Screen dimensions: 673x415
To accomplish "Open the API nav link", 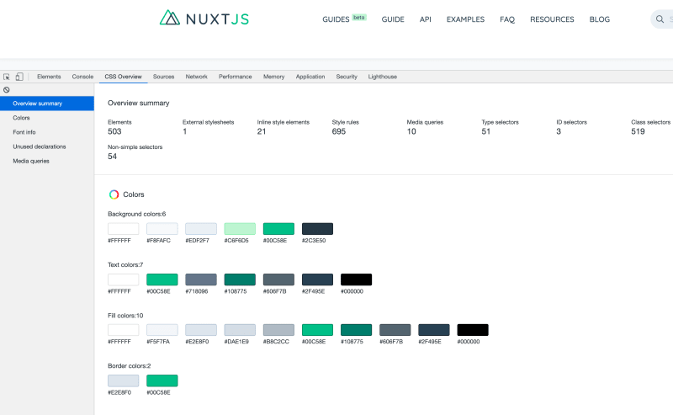I will point(426,19).
